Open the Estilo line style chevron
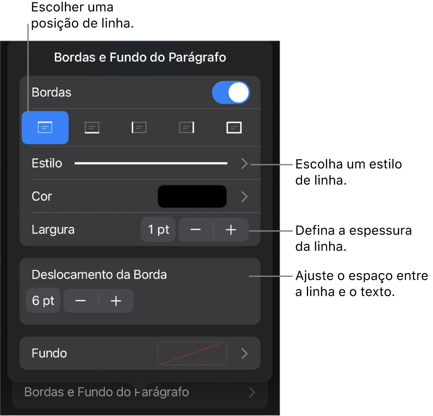 (x=244, y=163)
